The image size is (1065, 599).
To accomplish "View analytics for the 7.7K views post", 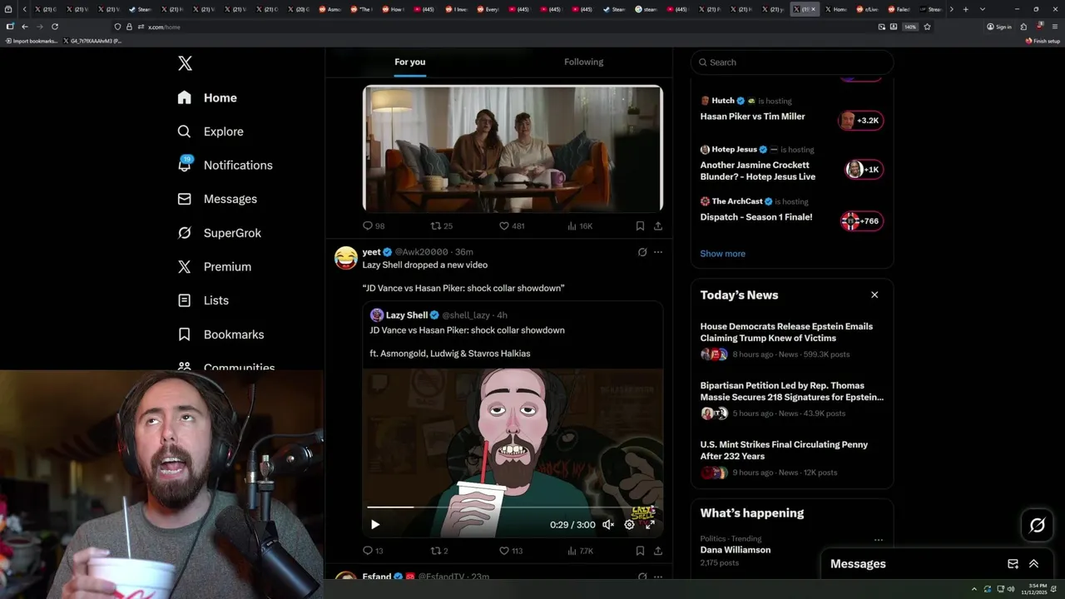I will pyautogui.click(x=580, y=551).
